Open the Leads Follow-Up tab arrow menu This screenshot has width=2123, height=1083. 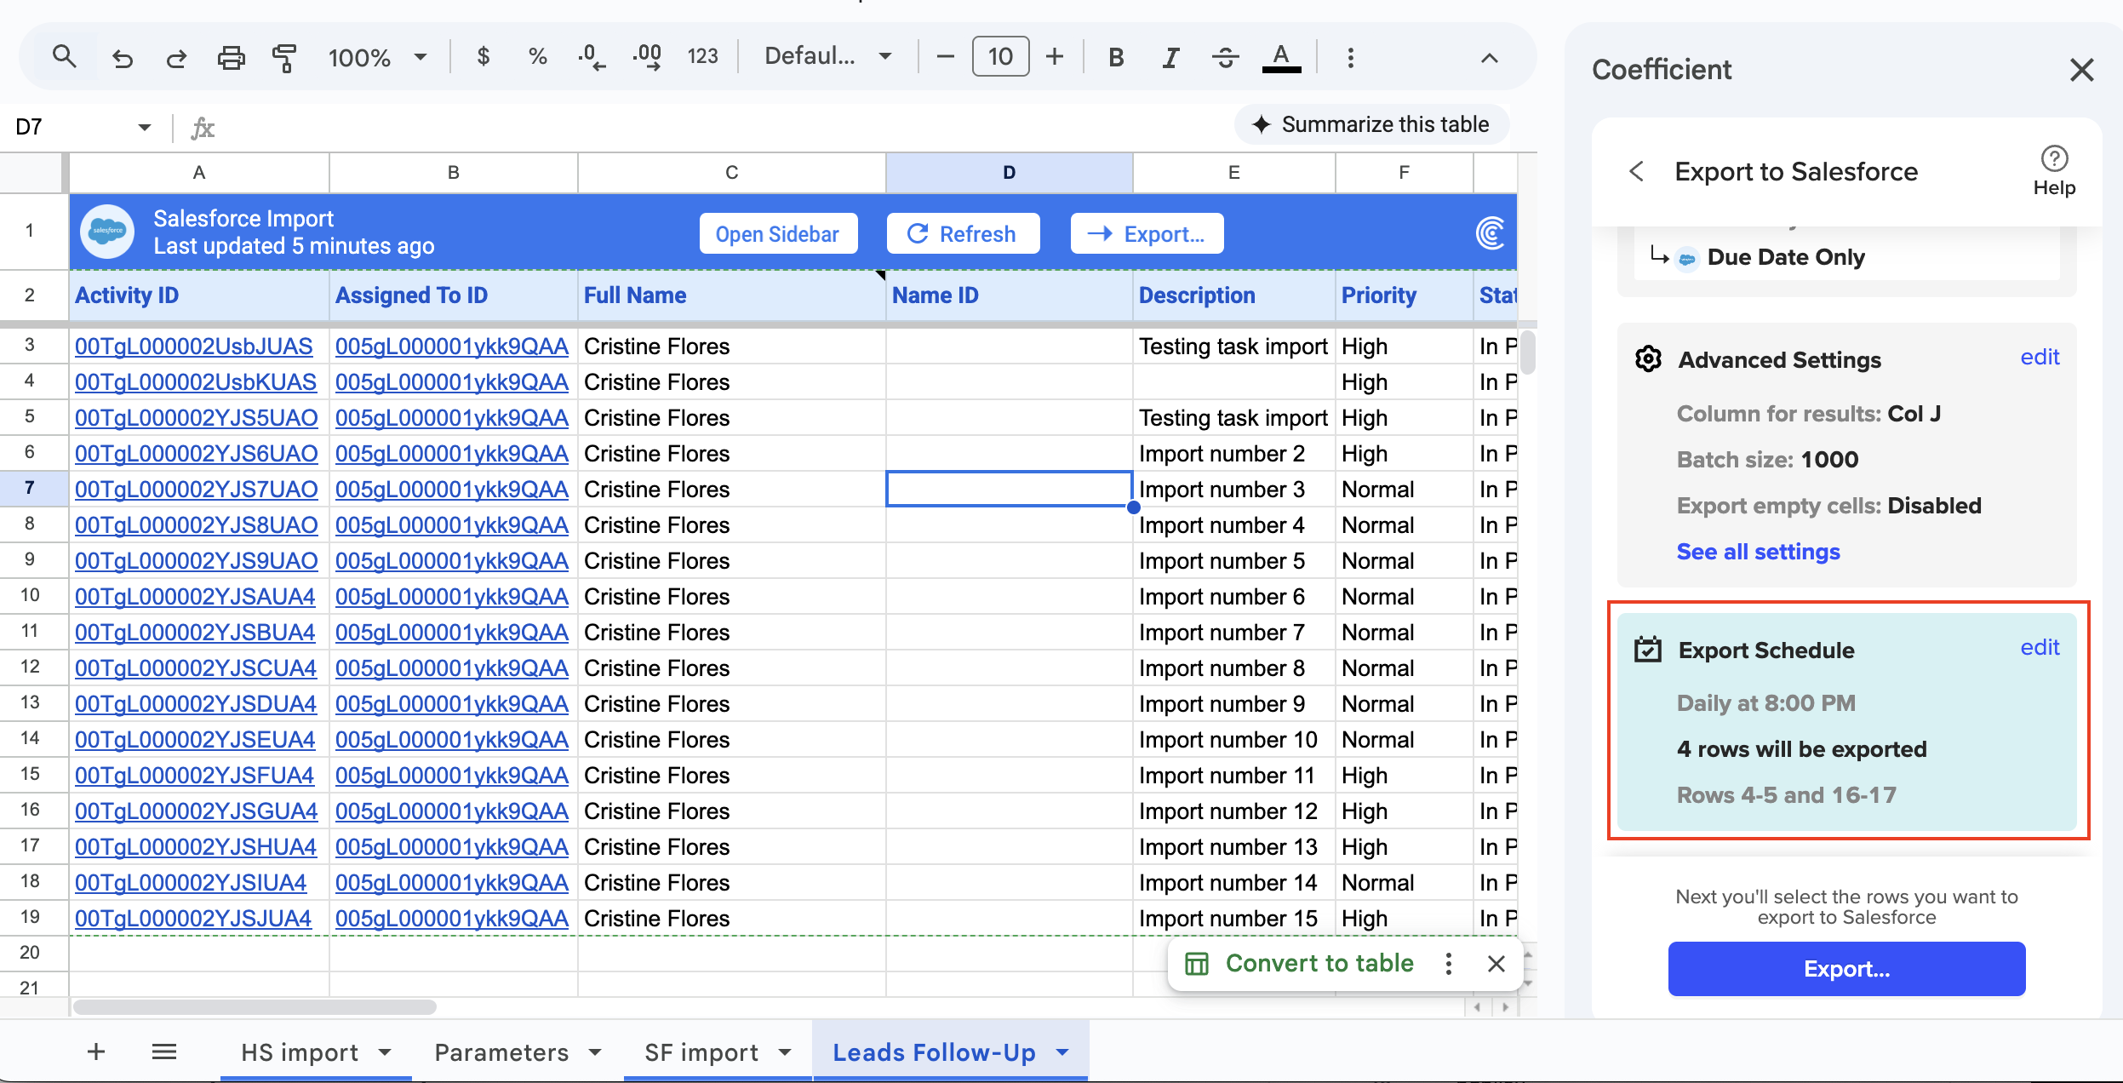point(1062,1052)
